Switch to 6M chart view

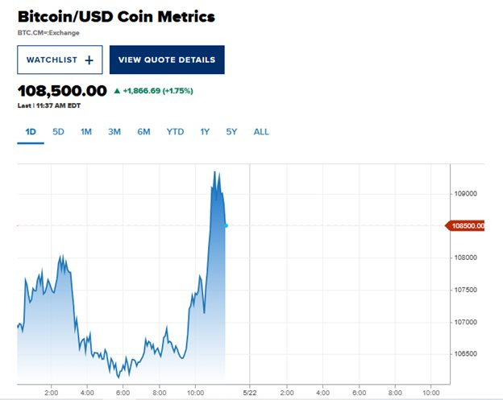pyautogui.click(x=143, y=131)
